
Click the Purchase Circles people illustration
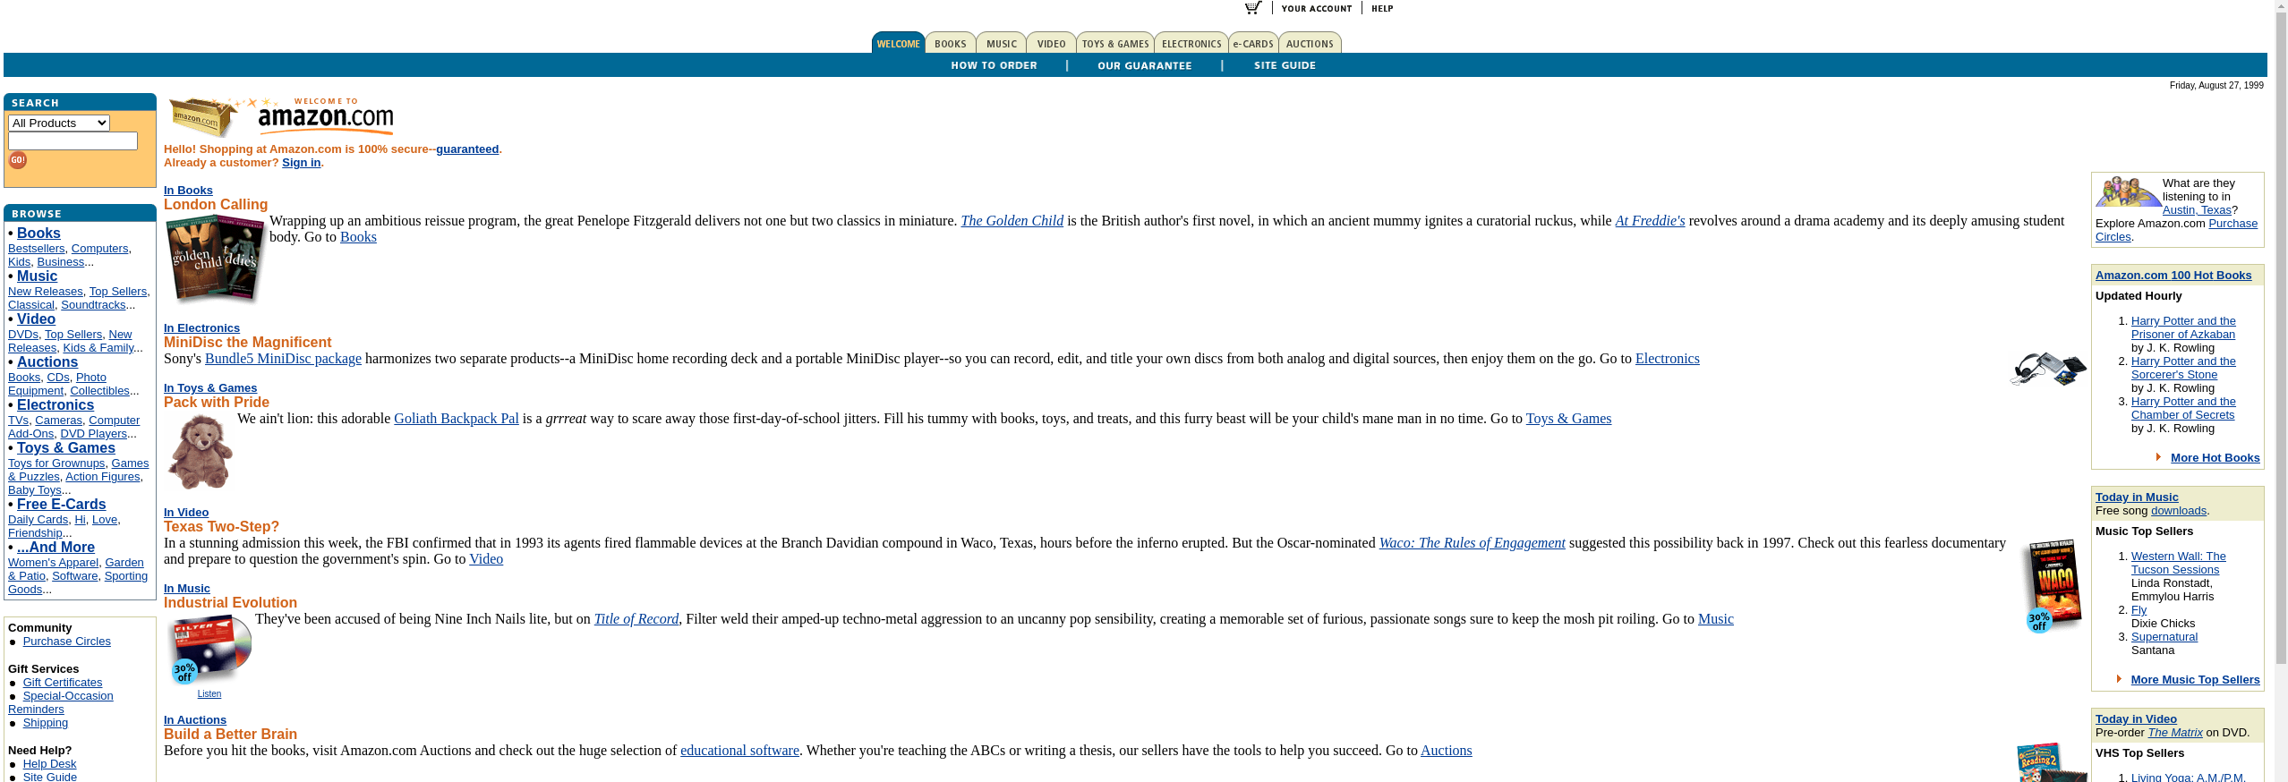pos(2128,191)
